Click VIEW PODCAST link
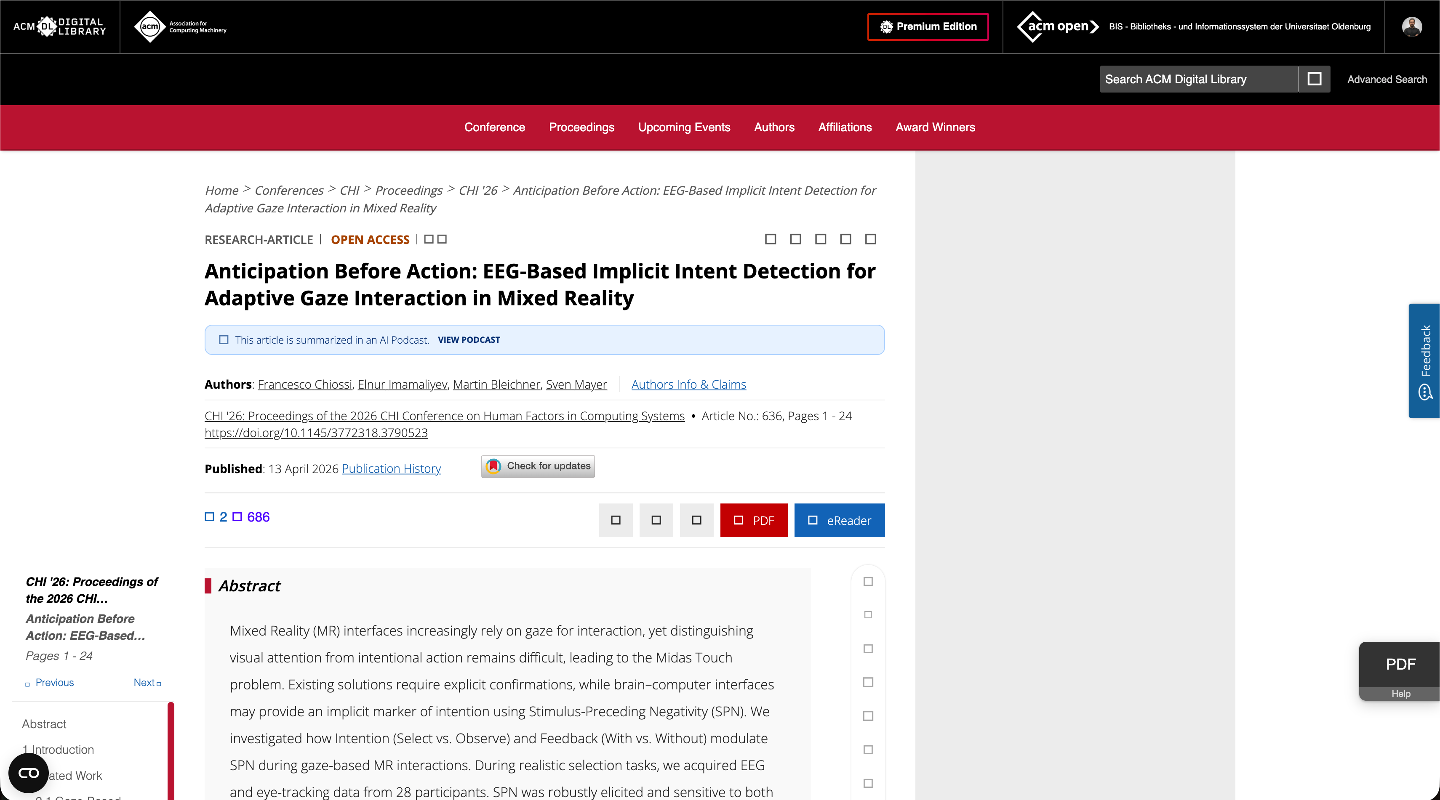Viewport: 1440px width, 800px height. pyautogui.click(x=469, y=339)
